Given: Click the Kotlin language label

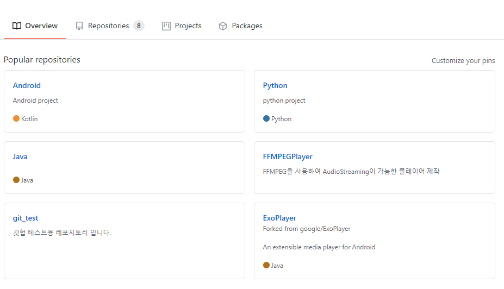Looking at the screenshot, I should (x=29, y=119).
